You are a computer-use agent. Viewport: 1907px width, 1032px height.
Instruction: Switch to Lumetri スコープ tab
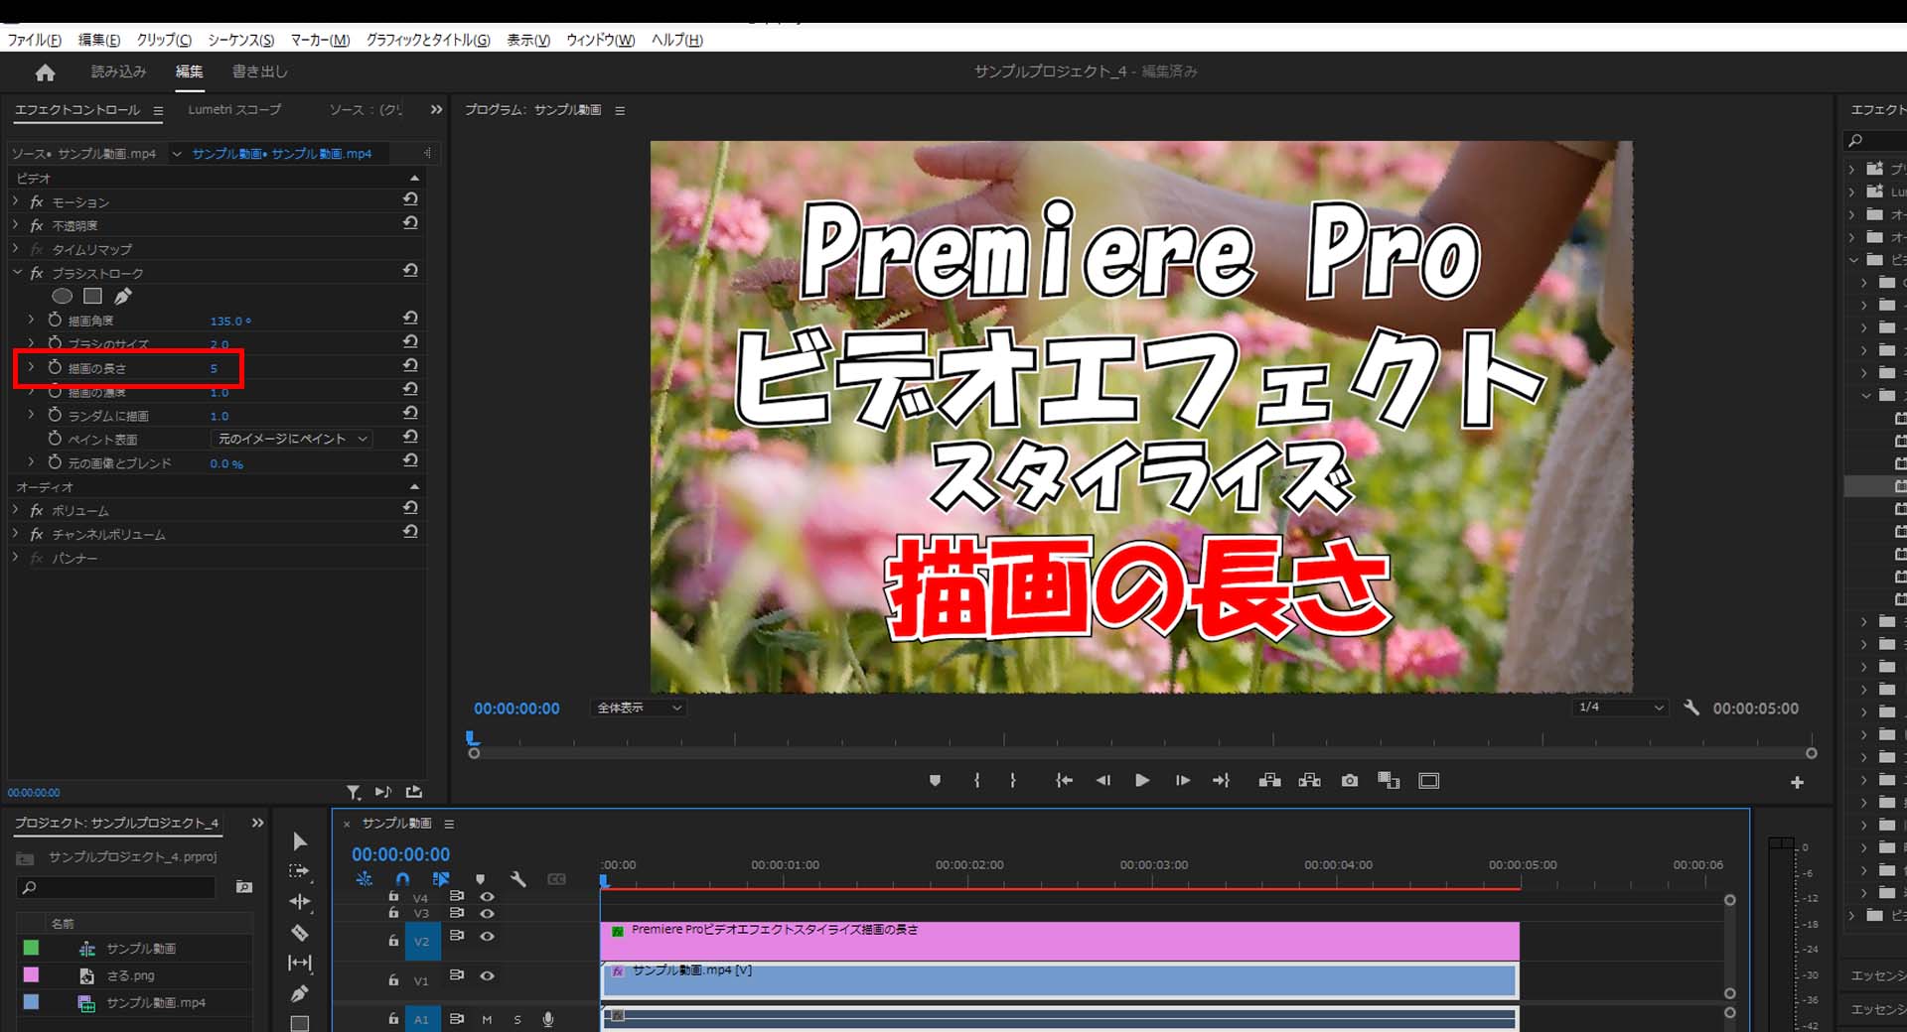(234, 109)
